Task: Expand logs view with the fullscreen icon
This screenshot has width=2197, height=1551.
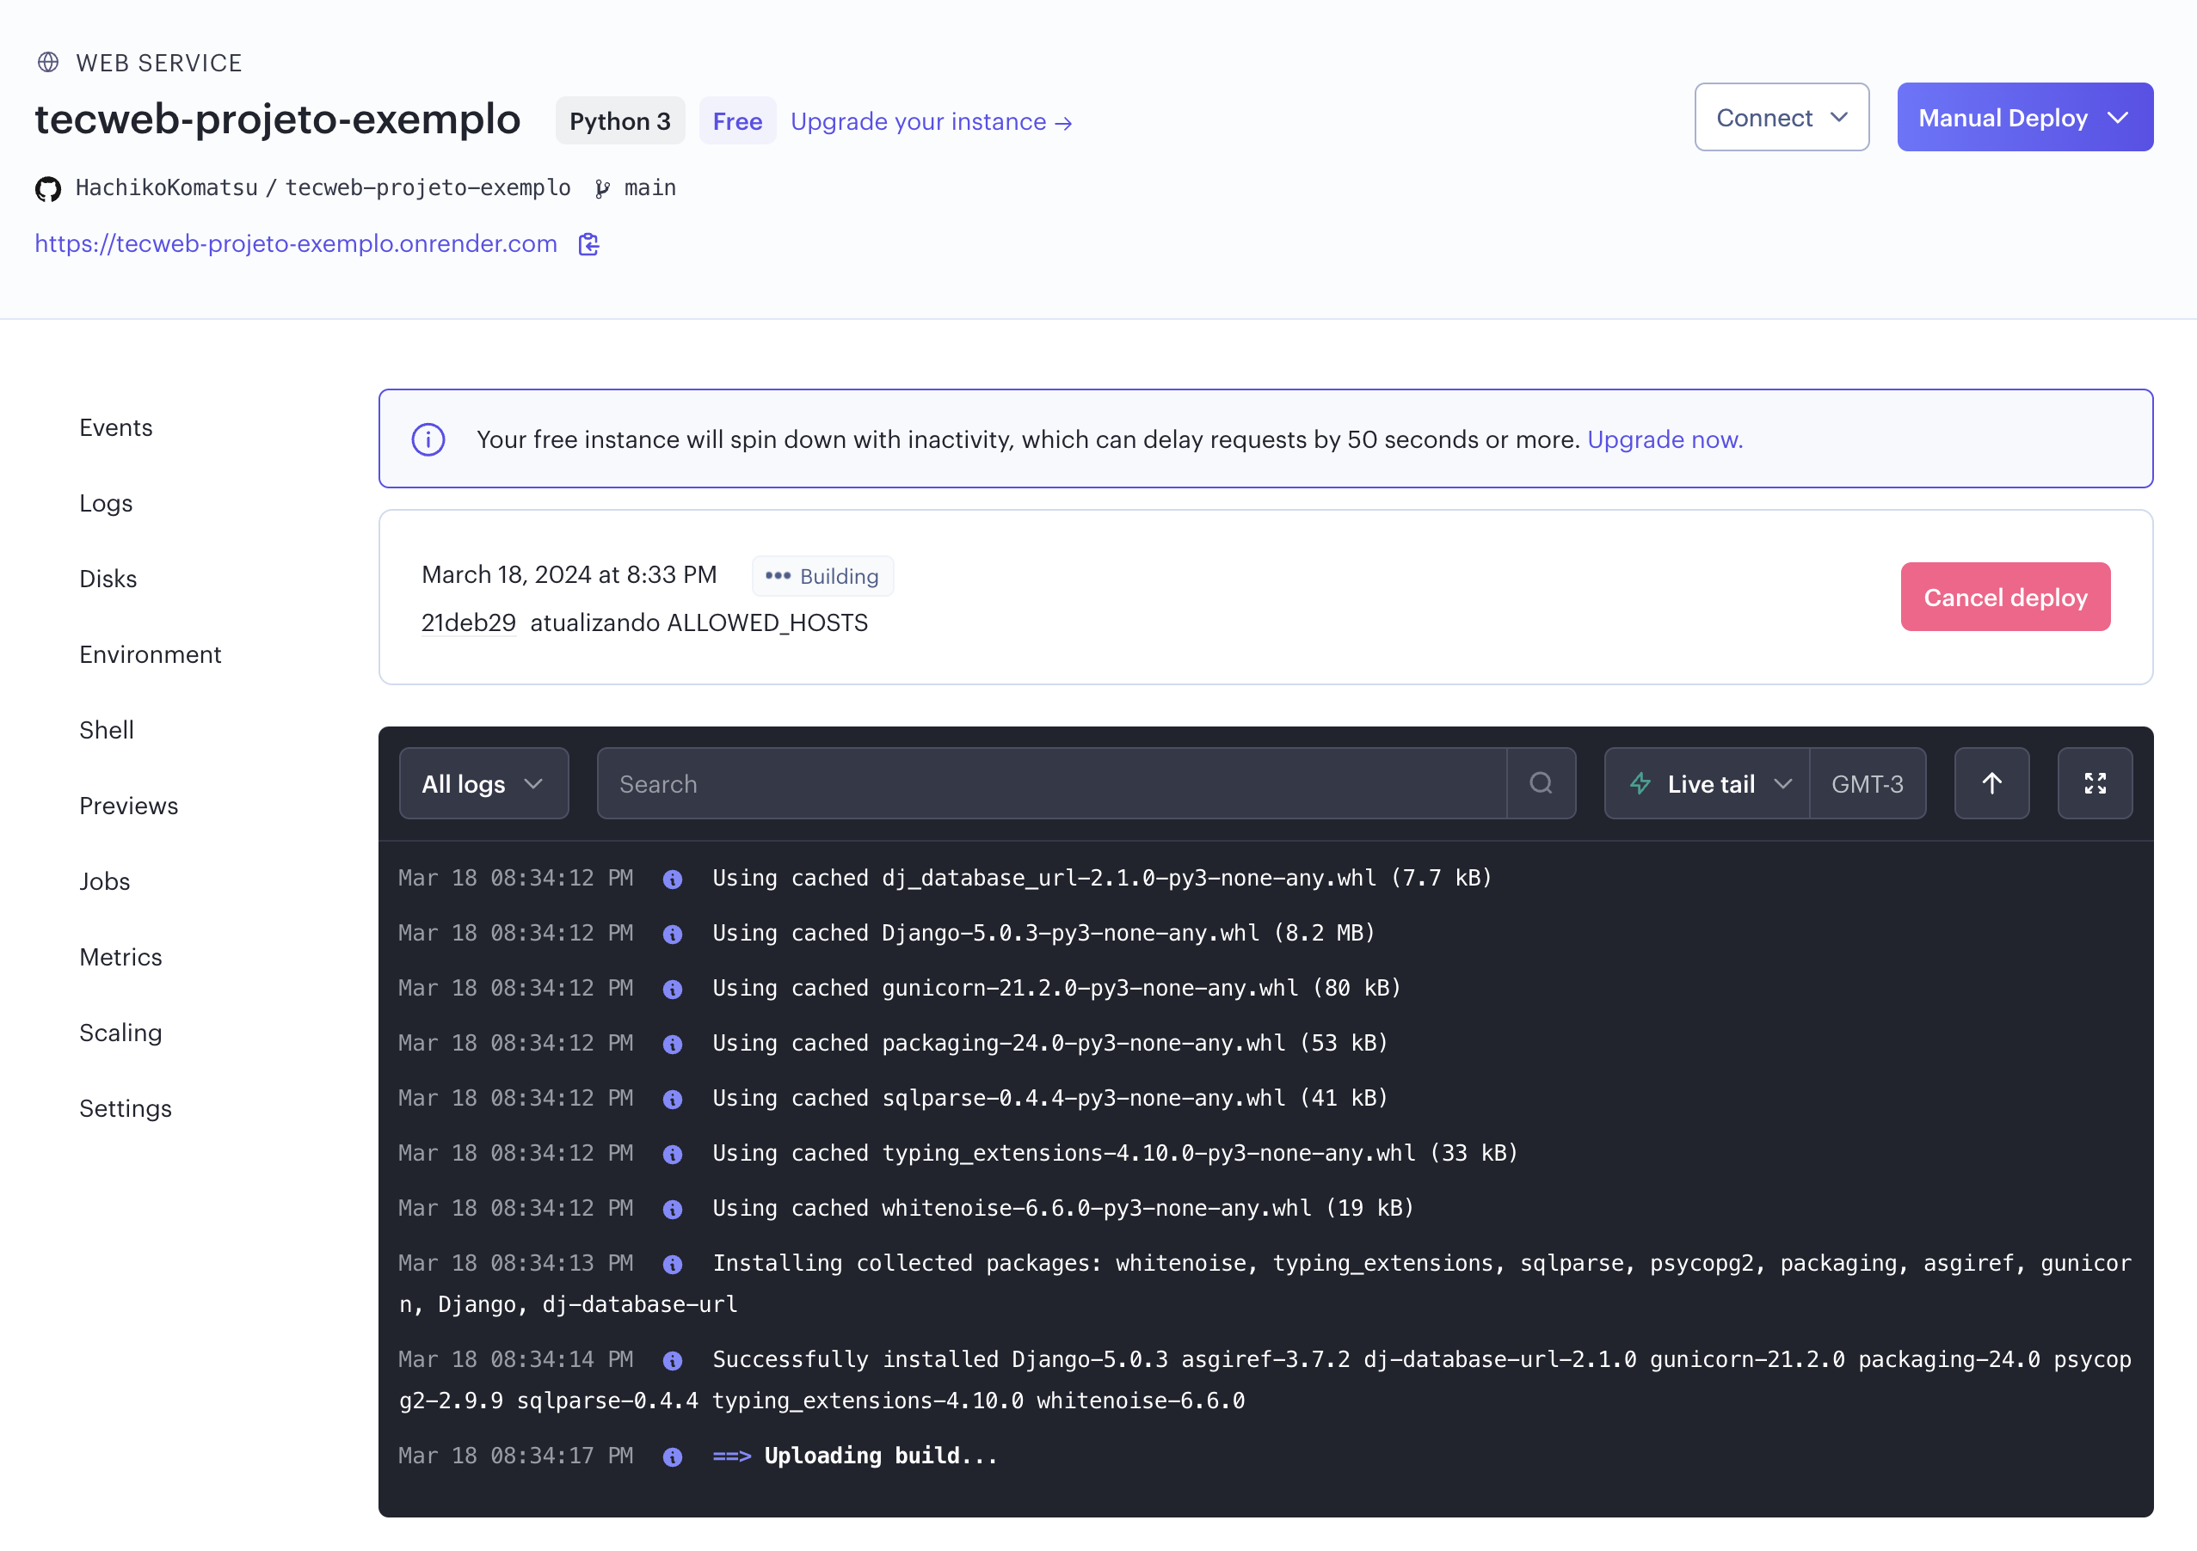Action: pyautogui.click(x=2095, y=783)
